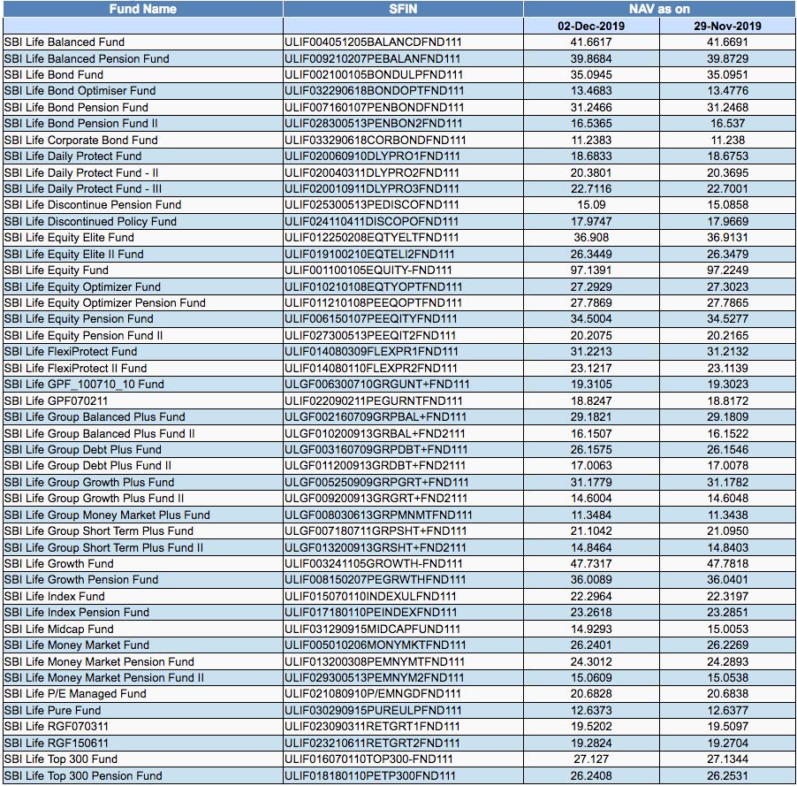Select SBI Life Bond Pension Fund II name

coord(80,124)
